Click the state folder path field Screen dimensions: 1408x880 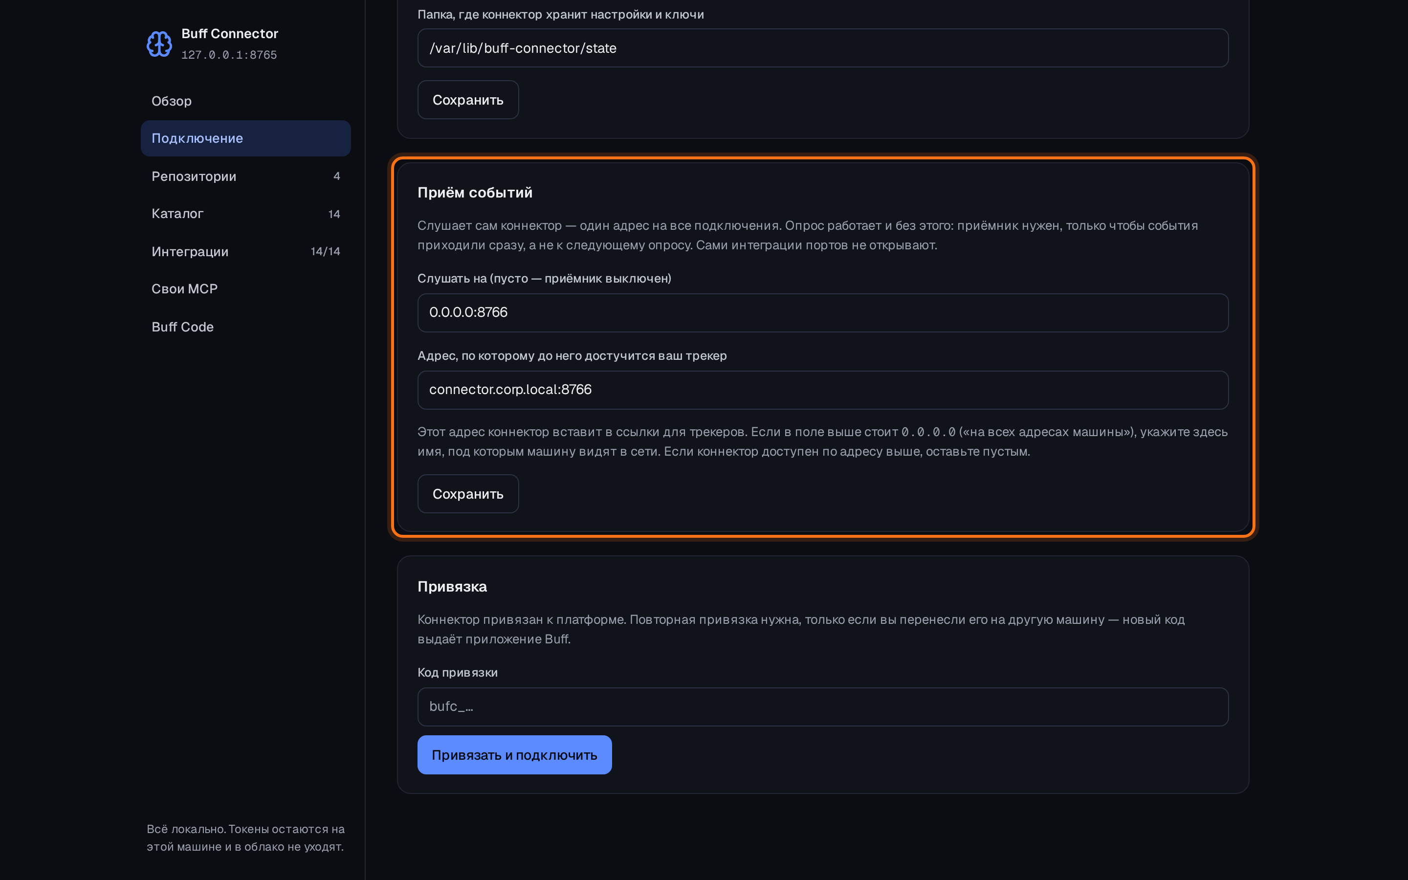tap(823, 48)
